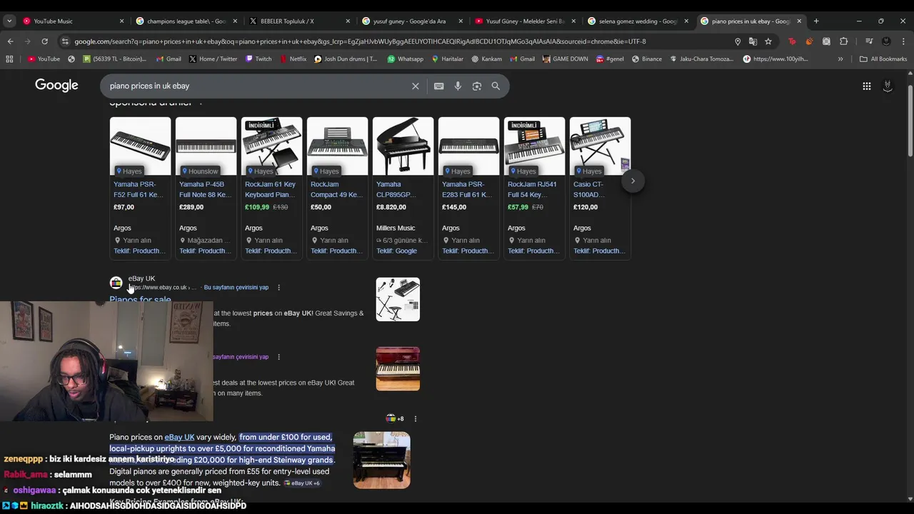Open the Whatsapp bookmark

[x=405, y=59]
